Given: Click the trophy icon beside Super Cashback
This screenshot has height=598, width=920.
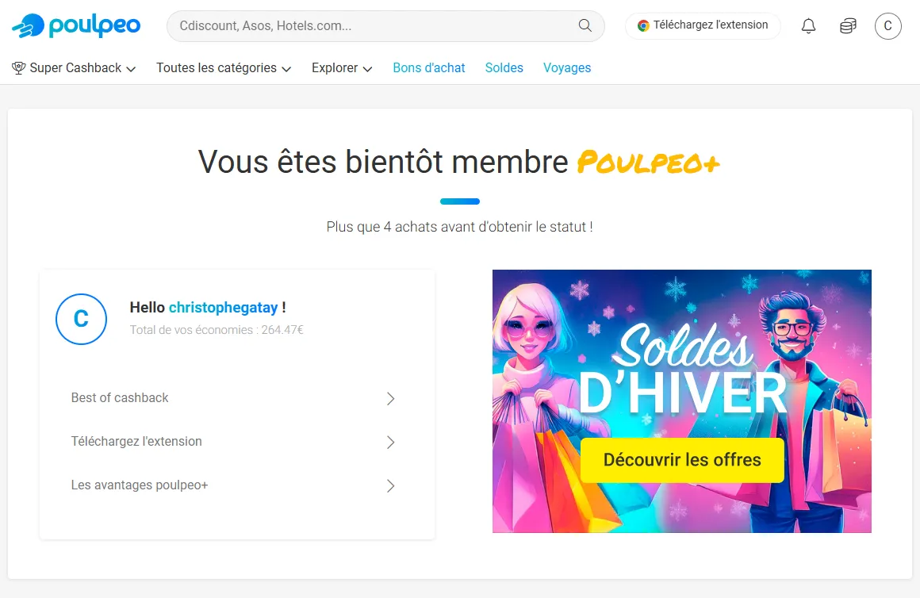Looking at the screenshot, I should 19,68.
